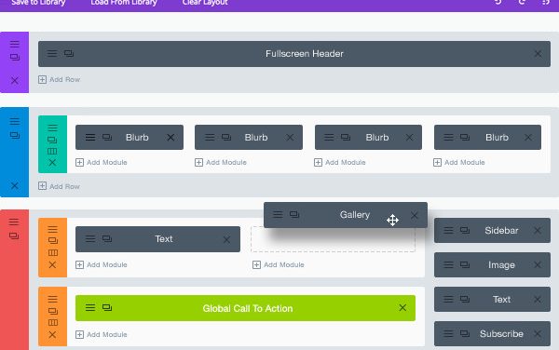
Task: Open purple section settings hamburger icon
Action: [x=15, y=44]
